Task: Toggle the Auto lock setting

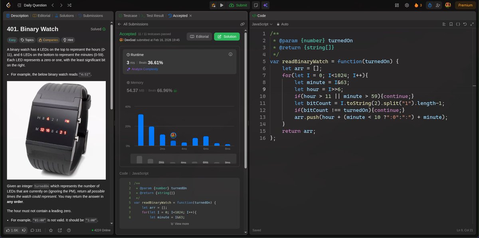Action: [283, 24]
